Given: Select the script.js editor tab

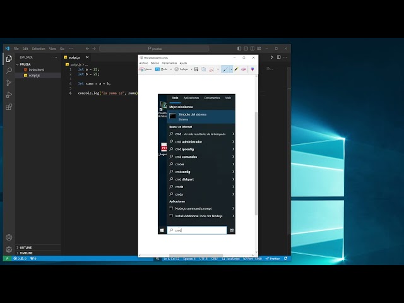Looking at the screenshot, I should coord(74,57).
